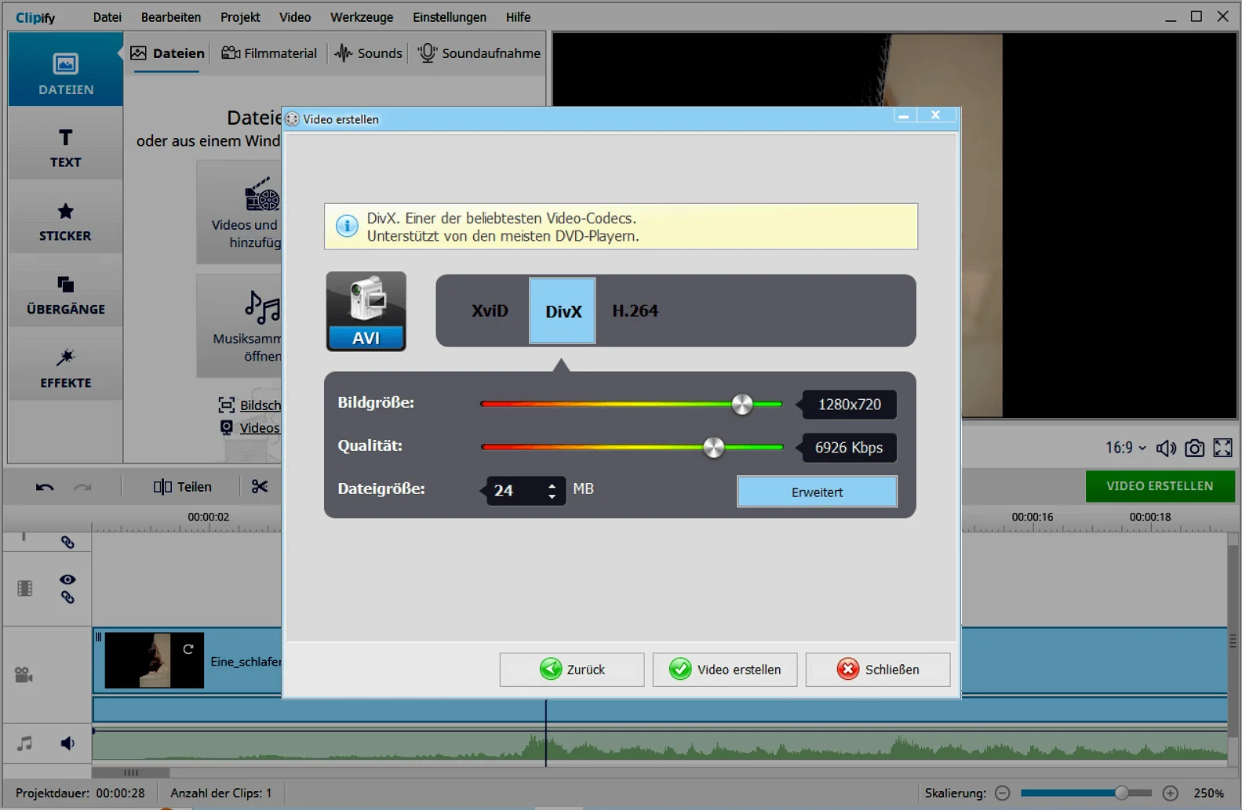The image size is (1242, 810).
Task: Select the DivX codec
Action: 563,311
